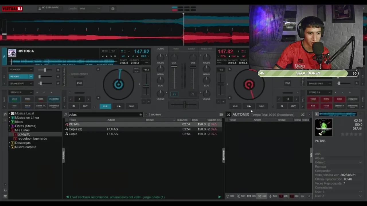Toggle left channel headphone cue button
Viewport: 367px width, 206px height.
click(x=174, y=94)
